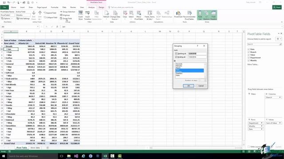Open Visual Studio from the taskbar
The image size is (284, 159).
76,156
